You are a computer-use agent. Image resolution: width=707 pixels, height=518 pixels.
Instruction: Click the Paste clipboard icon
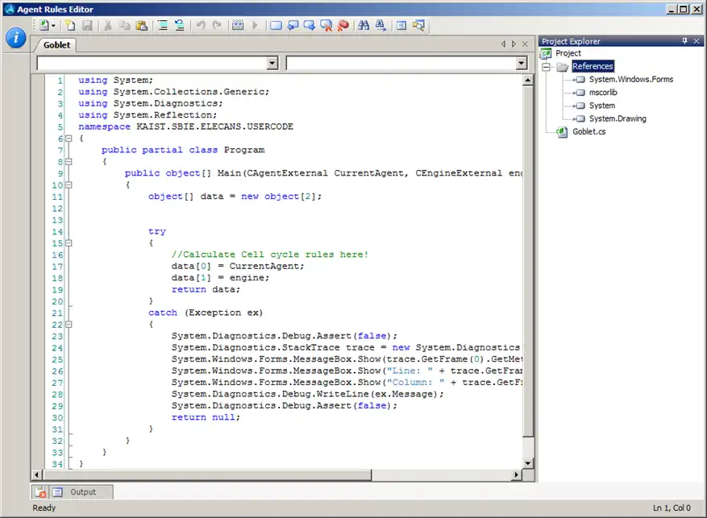142,25
